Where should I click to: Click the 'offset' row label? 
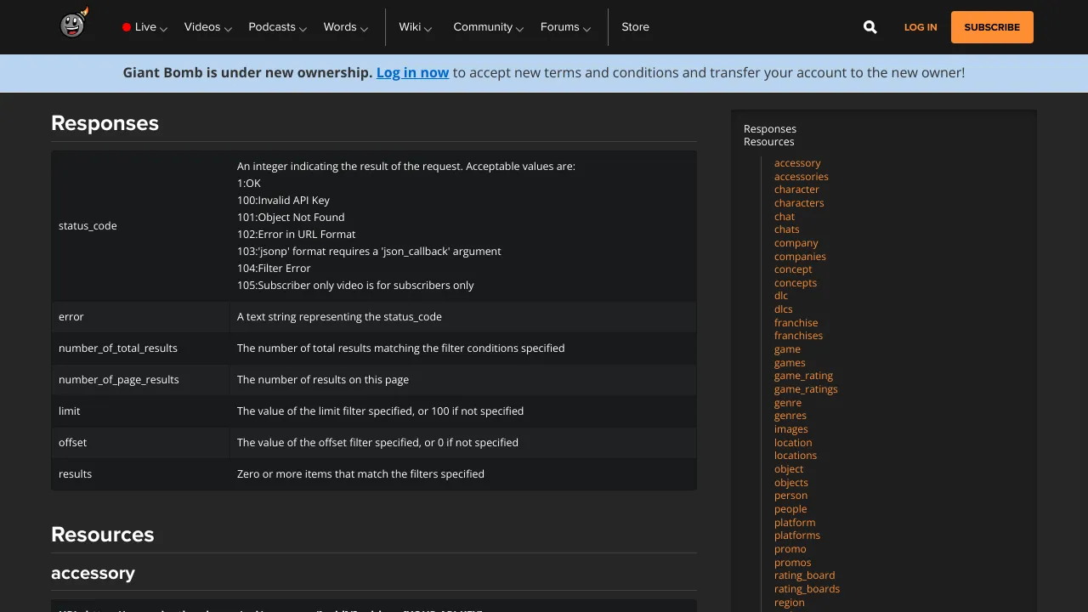point(72,443)
